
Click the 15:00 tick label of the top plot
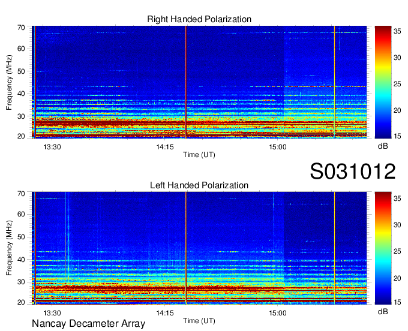[x=278, y=147]
